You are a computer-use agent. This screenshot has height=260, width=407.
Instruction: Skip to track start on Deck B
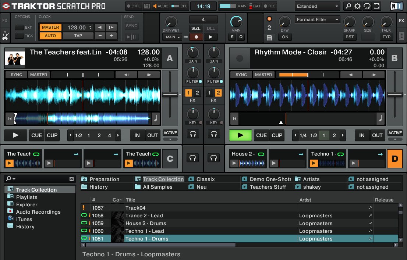pyautogui.click(x=234, y=118)
